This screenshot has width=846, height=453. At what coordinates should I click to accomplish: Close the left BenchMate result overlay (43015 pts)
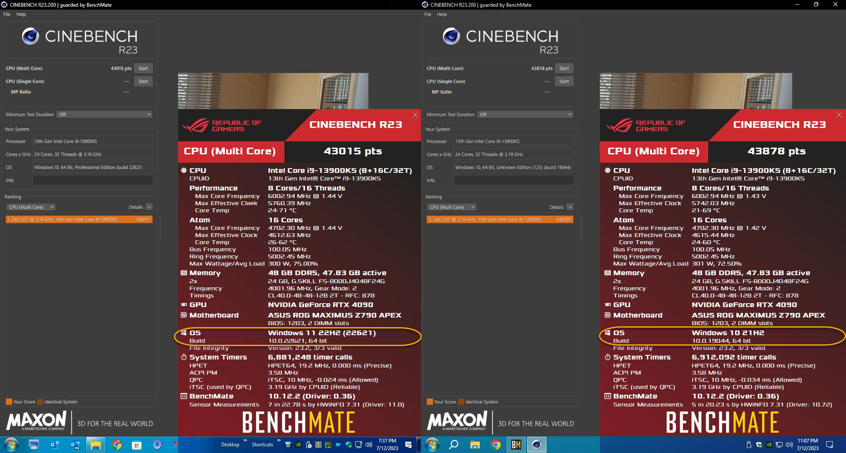(x=415, y=115)
